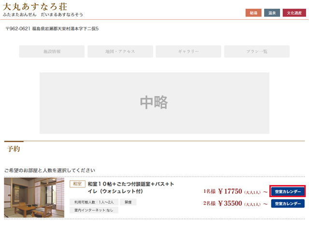Viewport: 309px width, 227px height.
Task: Click the 和室 room type label
Action: click(x=77, y=184)
